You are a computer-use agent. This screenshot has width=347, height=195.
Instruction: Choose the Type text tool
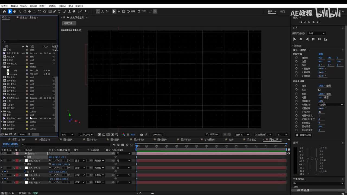(x=59, y=11)
